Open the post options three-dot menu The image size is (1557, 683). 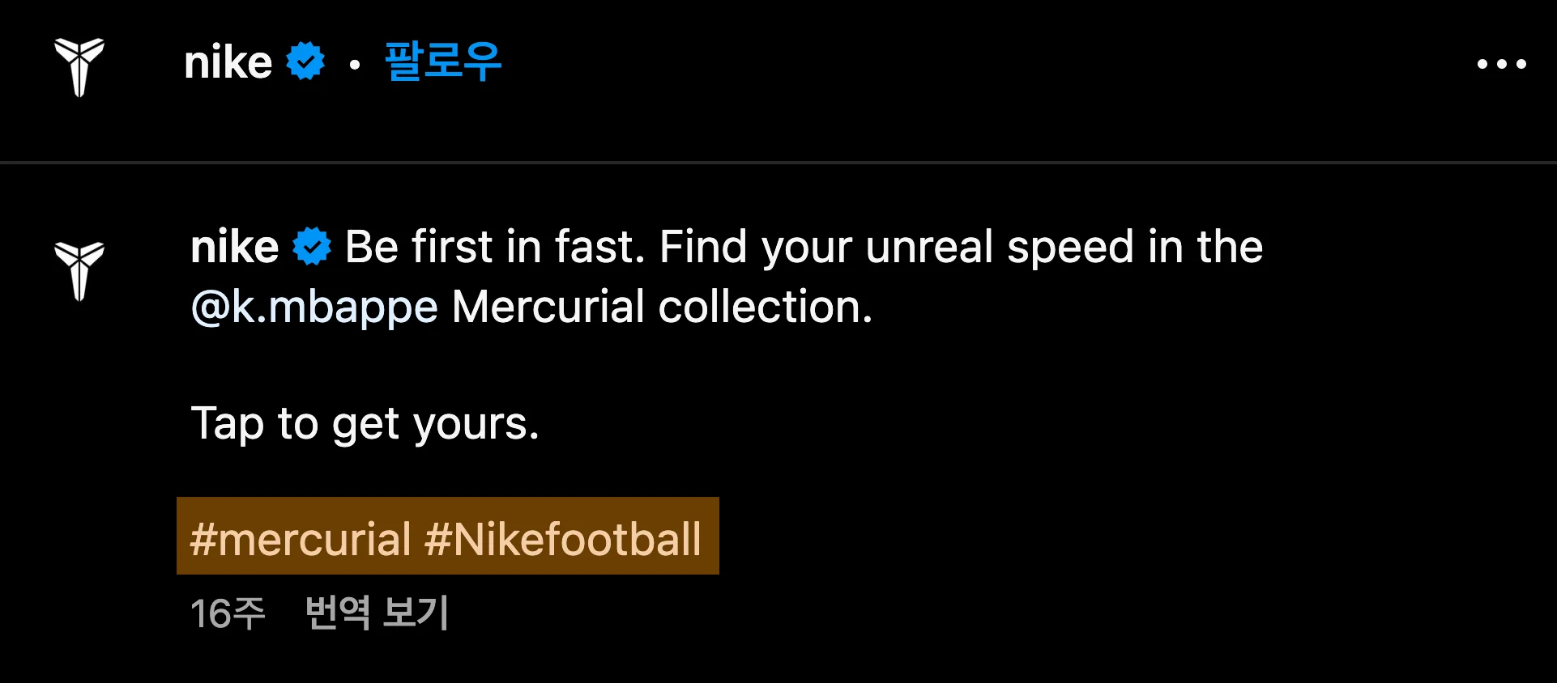pyautogui.click(x=1501, y=65)
